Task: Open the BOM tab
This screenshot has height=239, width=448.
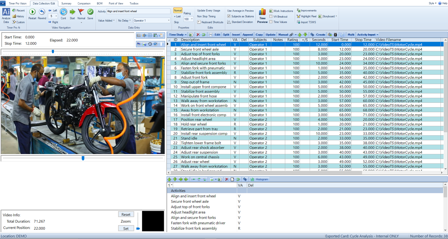Action: [x=99, y=4]
